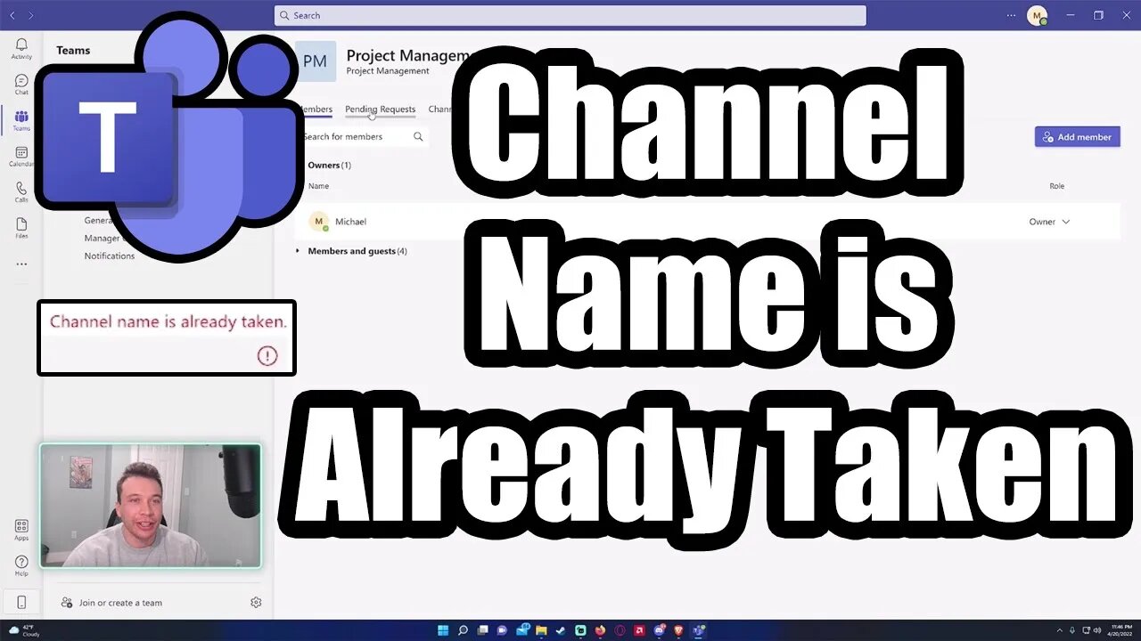Switch to the Pending Requests tab
This screenshot has height=641, width=1141.
pos(380,109)
